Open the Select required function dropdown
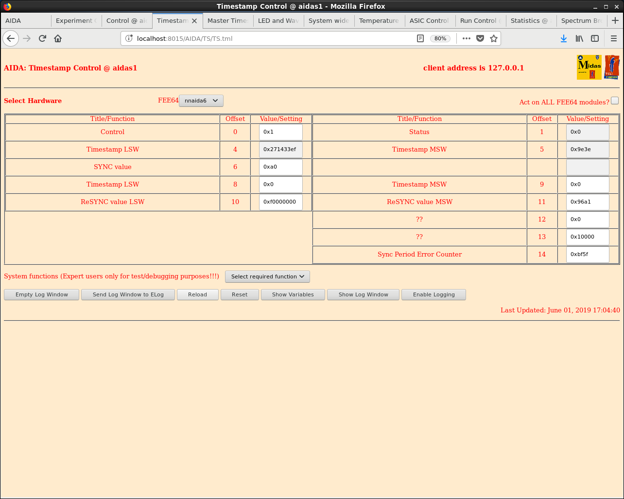This screenshot has width=624, height=499. (x=267, y=276)
